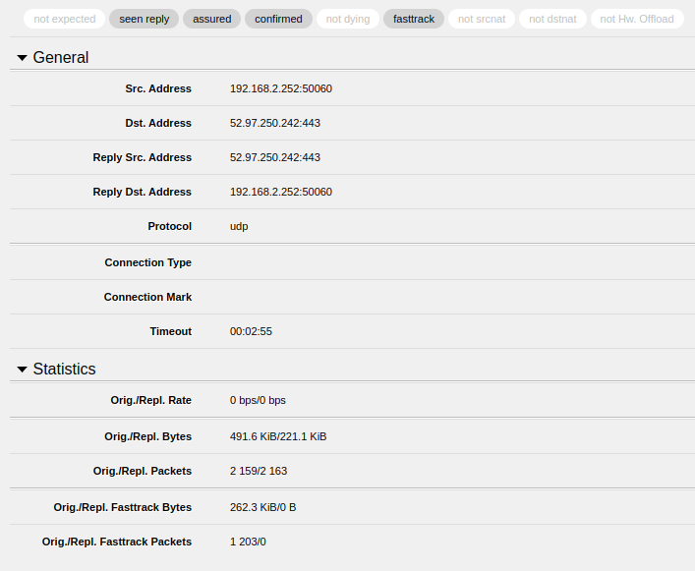Click the 'not dying' status pill
The height and width of the screenshot is (571, 695).
coord(348,19)
